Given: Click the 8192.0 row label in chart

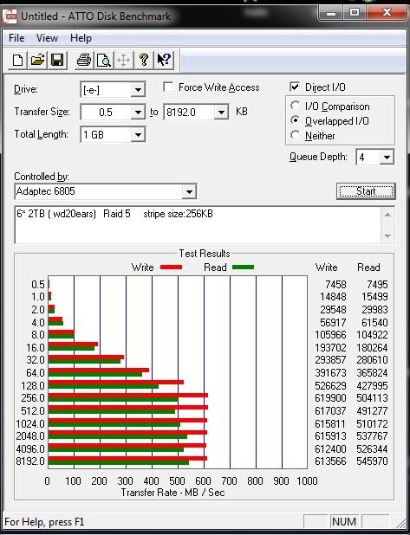Looking at the screenshot, I should (x=30, y=461).
